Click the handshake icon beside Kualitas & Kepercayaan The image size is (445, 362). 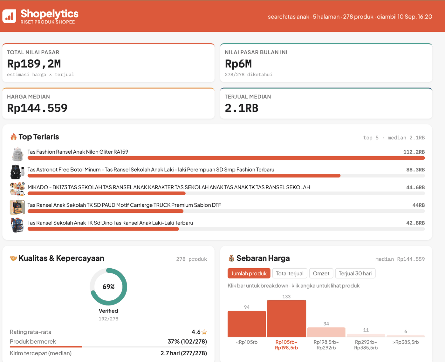[13, 258]
